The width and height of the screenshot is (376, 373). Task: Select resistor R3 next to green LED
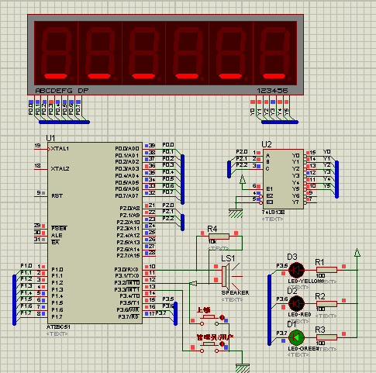326,337
